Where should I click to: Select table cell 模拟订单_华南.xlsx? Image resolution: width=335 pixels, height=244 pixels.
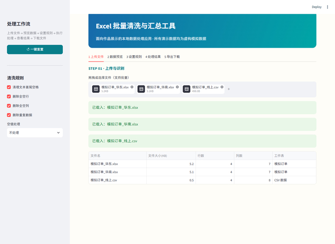pos(118,172)
